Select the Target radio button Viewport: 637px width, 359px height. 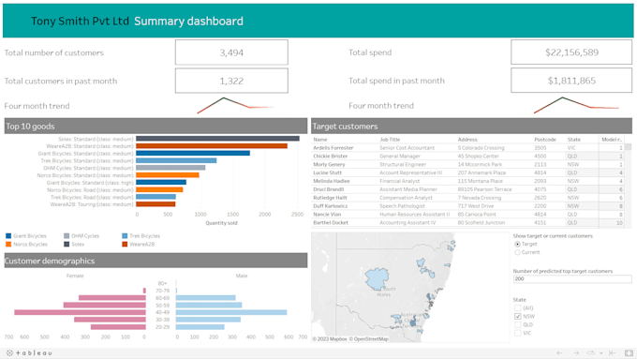click(517, 244)
